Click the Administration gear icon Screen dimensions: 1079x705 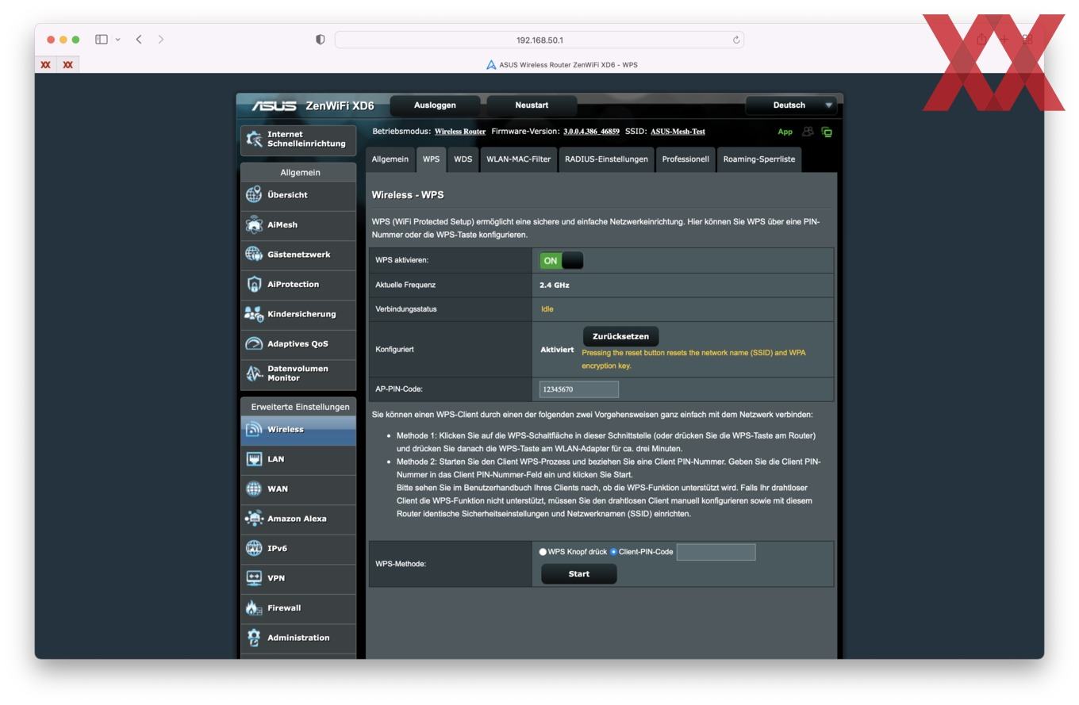click(x=254, y=638)
